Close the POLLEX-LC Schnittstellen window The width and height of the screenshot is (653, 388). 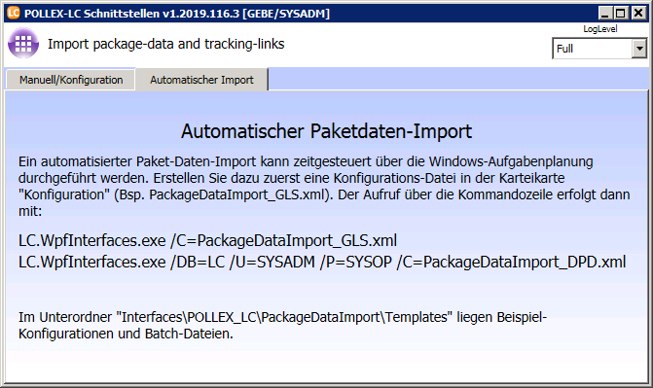[x=638, y=14]
